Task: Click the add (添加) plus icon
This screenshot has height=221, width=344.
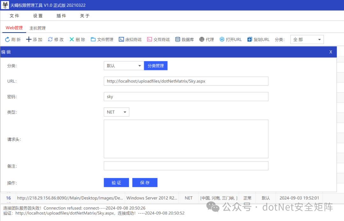Action: (29, 40)
